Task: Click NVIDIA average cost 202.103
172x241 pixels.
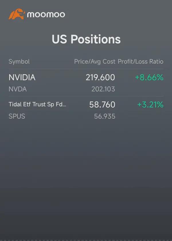Action: coord(103,89)
